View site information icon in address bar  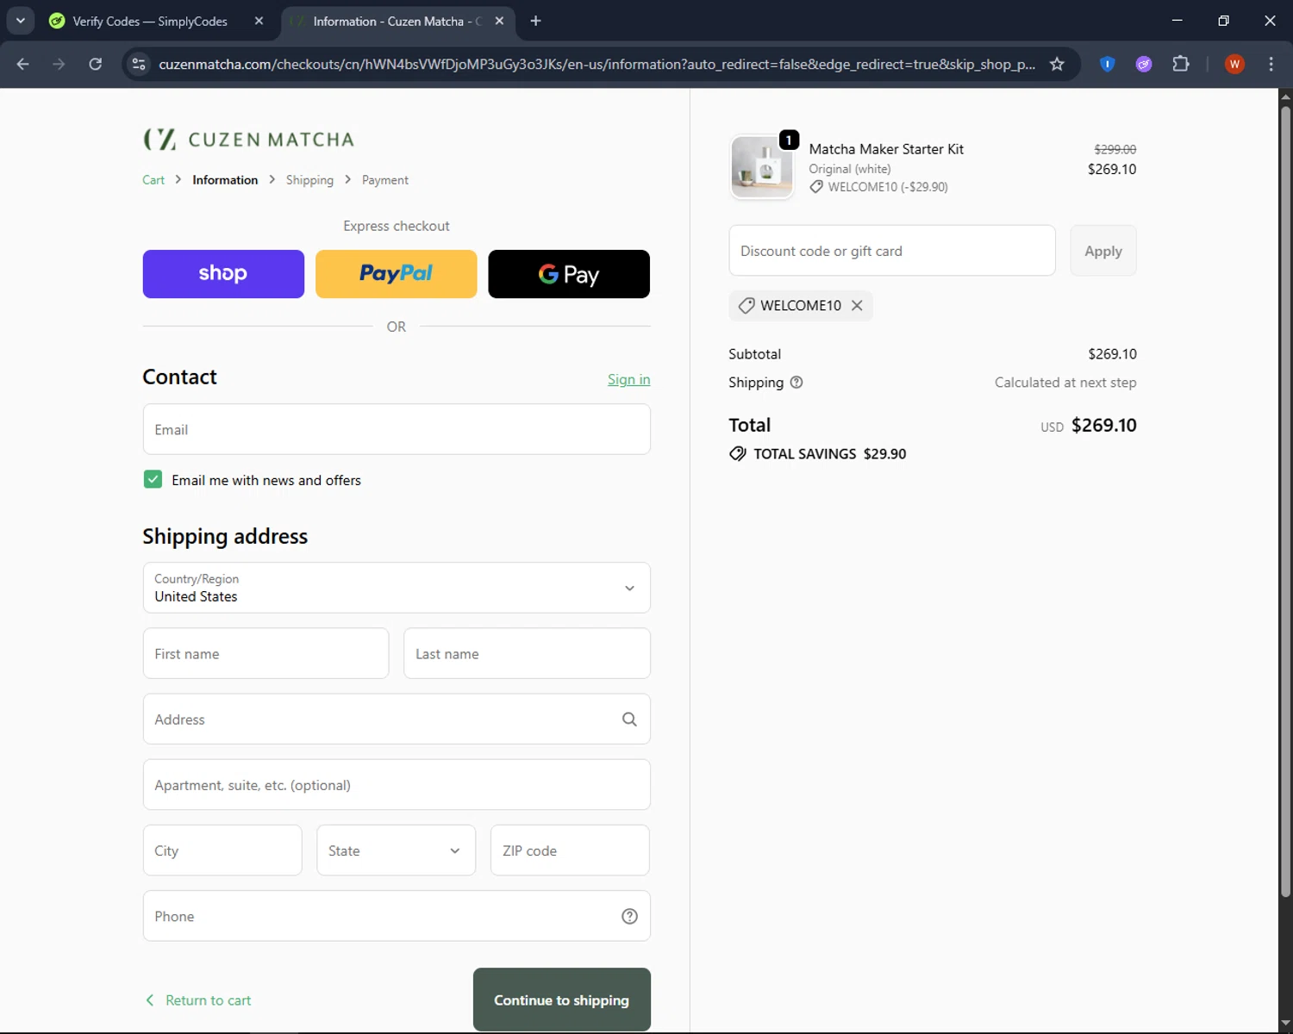coord(138,64)
